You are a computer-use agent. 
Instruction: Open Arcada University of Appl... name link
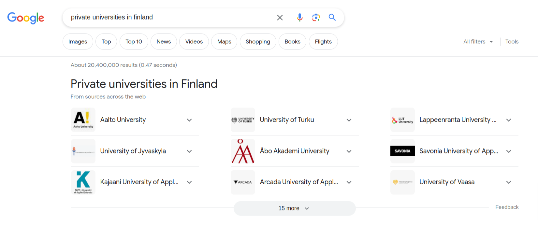pyautogui.click(x=299, y=182)
